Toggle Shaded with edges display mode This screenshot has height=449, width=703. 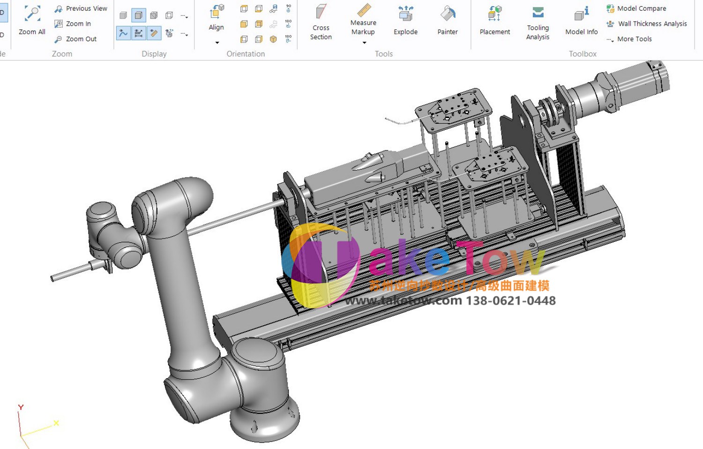139,15
